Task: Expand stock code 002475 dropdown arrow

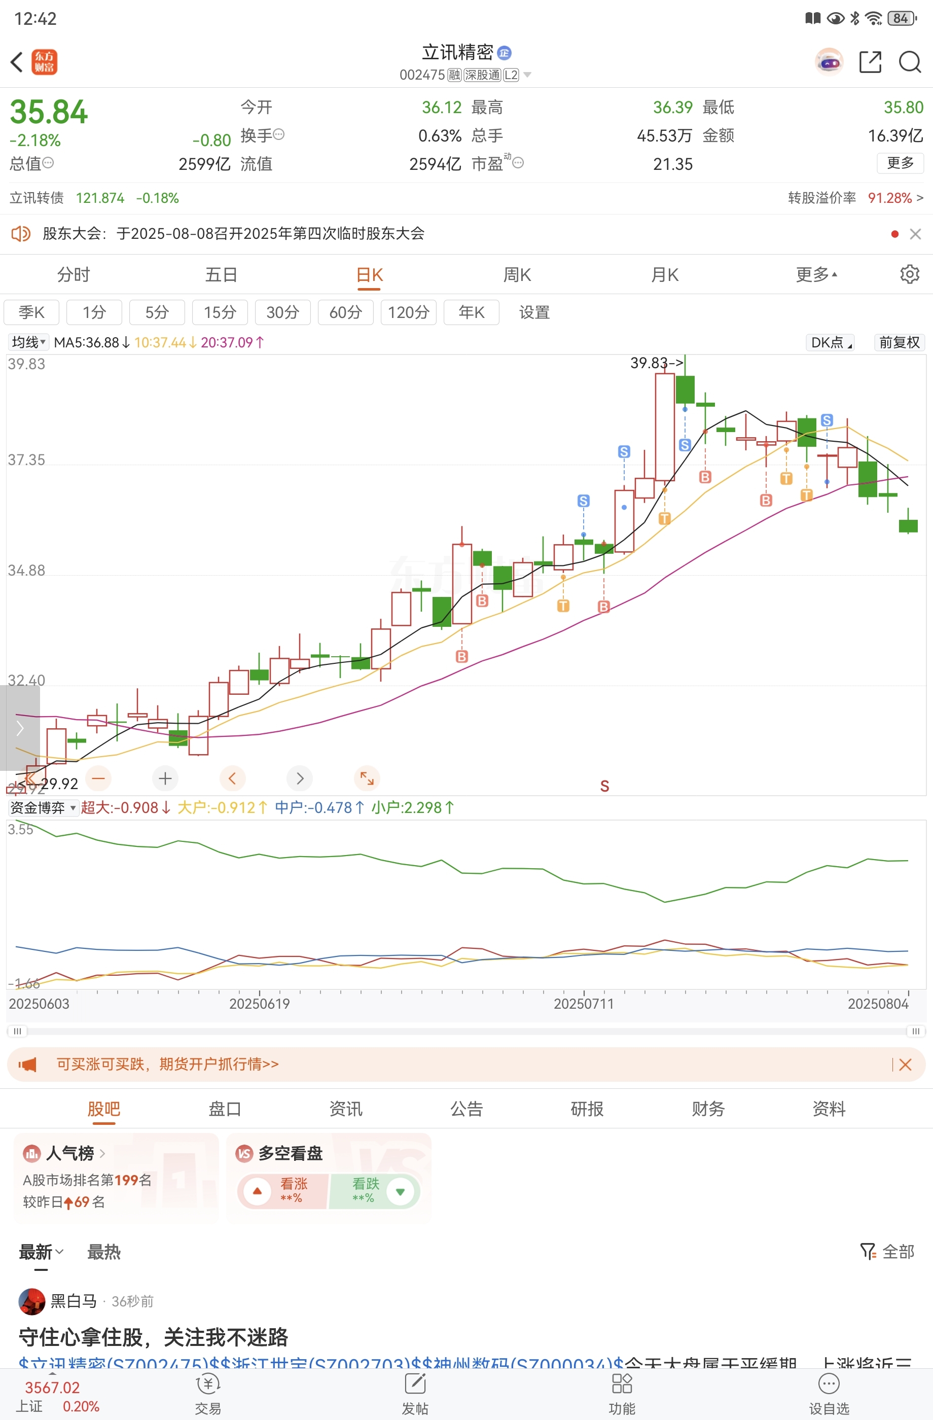Action: pos(527,75)
